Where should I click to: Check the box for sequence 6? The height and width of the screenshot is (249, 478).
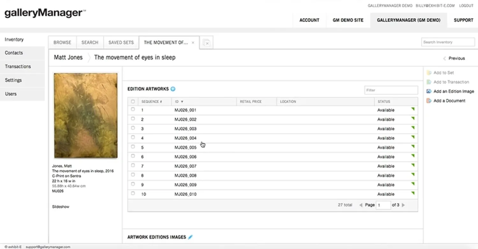tap(133, 156)
